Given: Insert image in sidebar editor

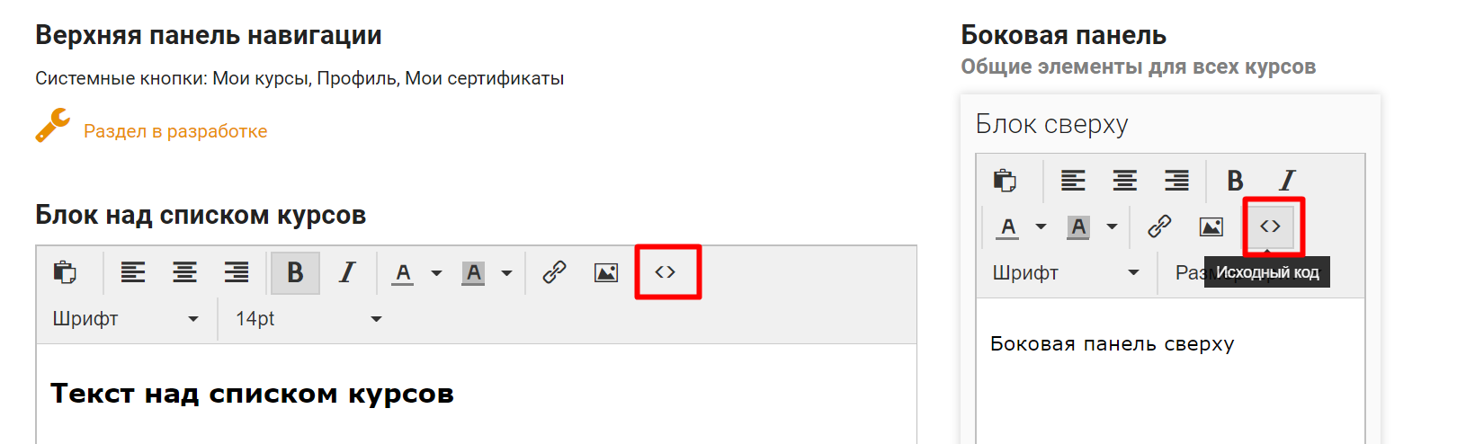Looking at the screenshot, I should [x=1211, y=226].
